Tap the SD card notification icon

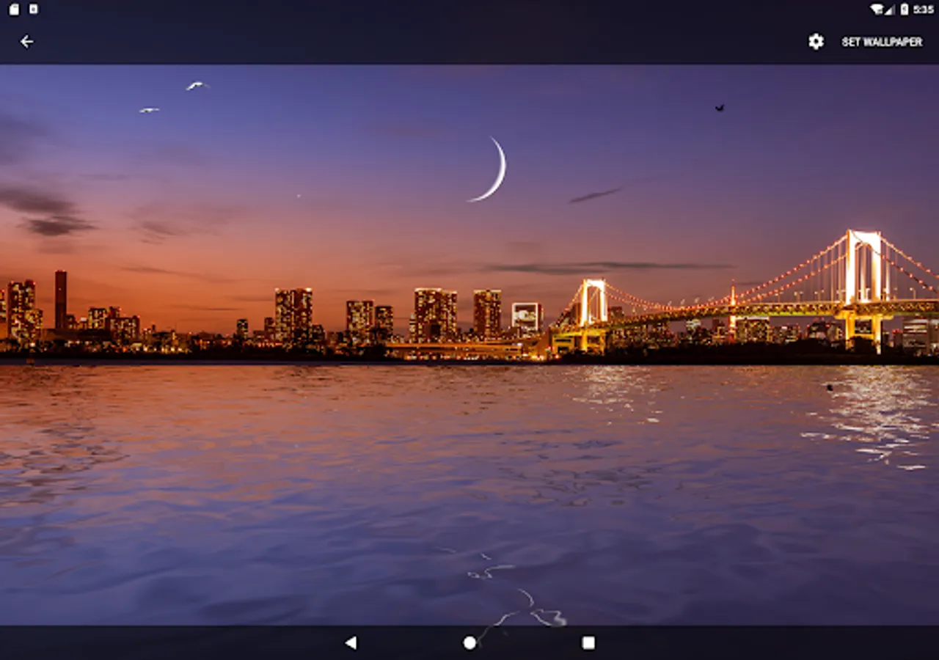14,10
